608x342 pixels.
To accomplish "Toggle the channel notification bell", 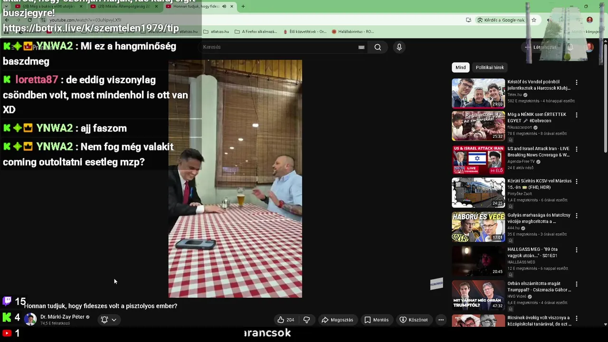I will pos(104,320).
